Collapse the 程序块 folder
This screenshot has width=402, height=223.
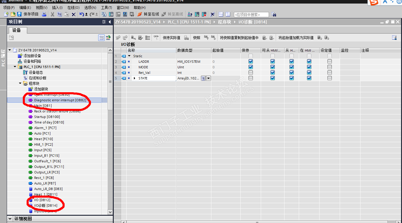coord(20,83)
